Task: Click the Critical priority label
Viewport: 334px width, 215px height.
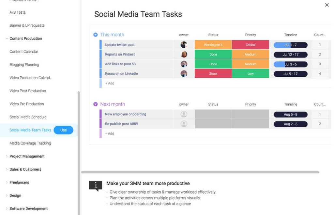Action: tap(250, 44)
